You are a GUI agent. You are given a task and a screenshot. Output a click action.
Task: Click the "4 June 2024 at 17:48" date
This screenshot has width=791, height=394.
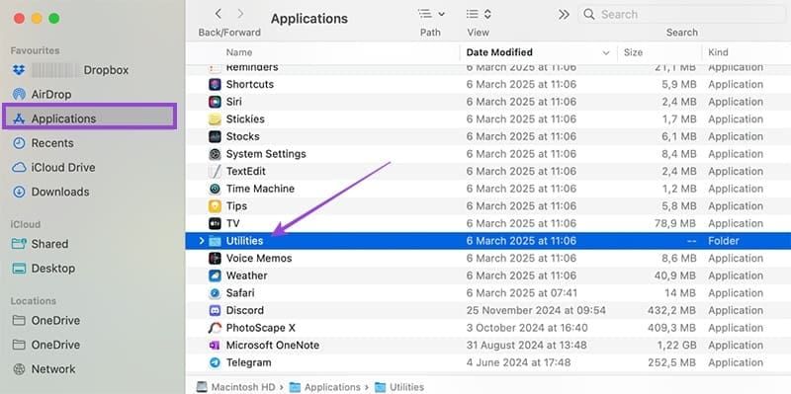[518, 362]
